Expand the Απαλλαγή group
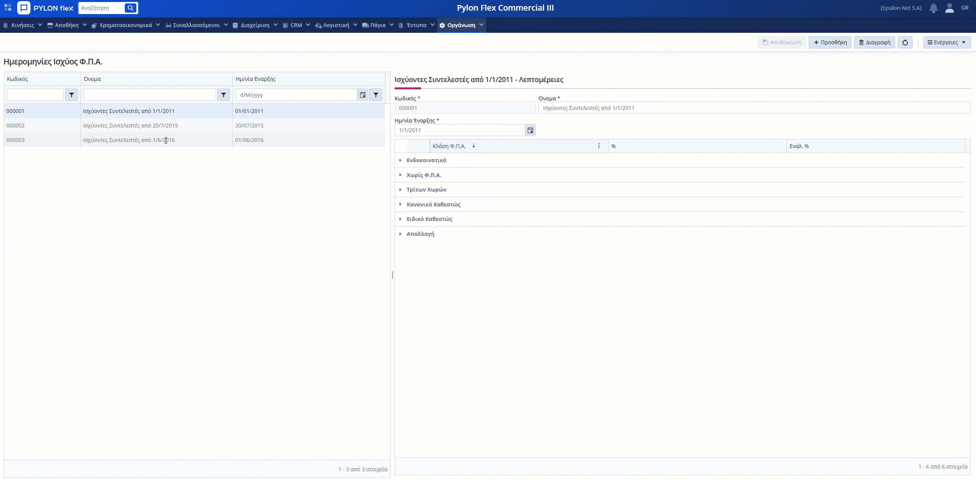Viewport: 976px width, 480px height. click(x=400, y=234)
